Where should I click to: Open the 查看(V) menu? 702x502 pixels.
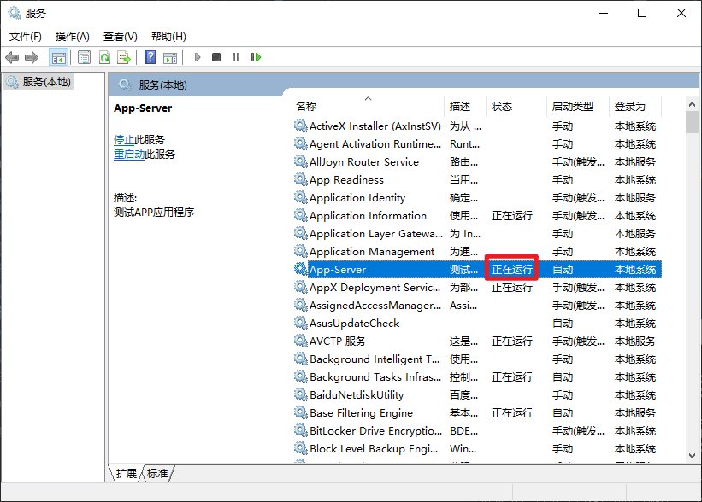click(120, 36)
